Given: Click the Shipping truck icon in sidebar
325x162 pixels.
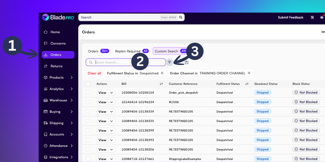Looking at the screenshot, I should click(45, 123).
